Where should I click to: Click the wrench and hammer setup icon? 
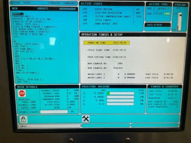coord(86,119)
